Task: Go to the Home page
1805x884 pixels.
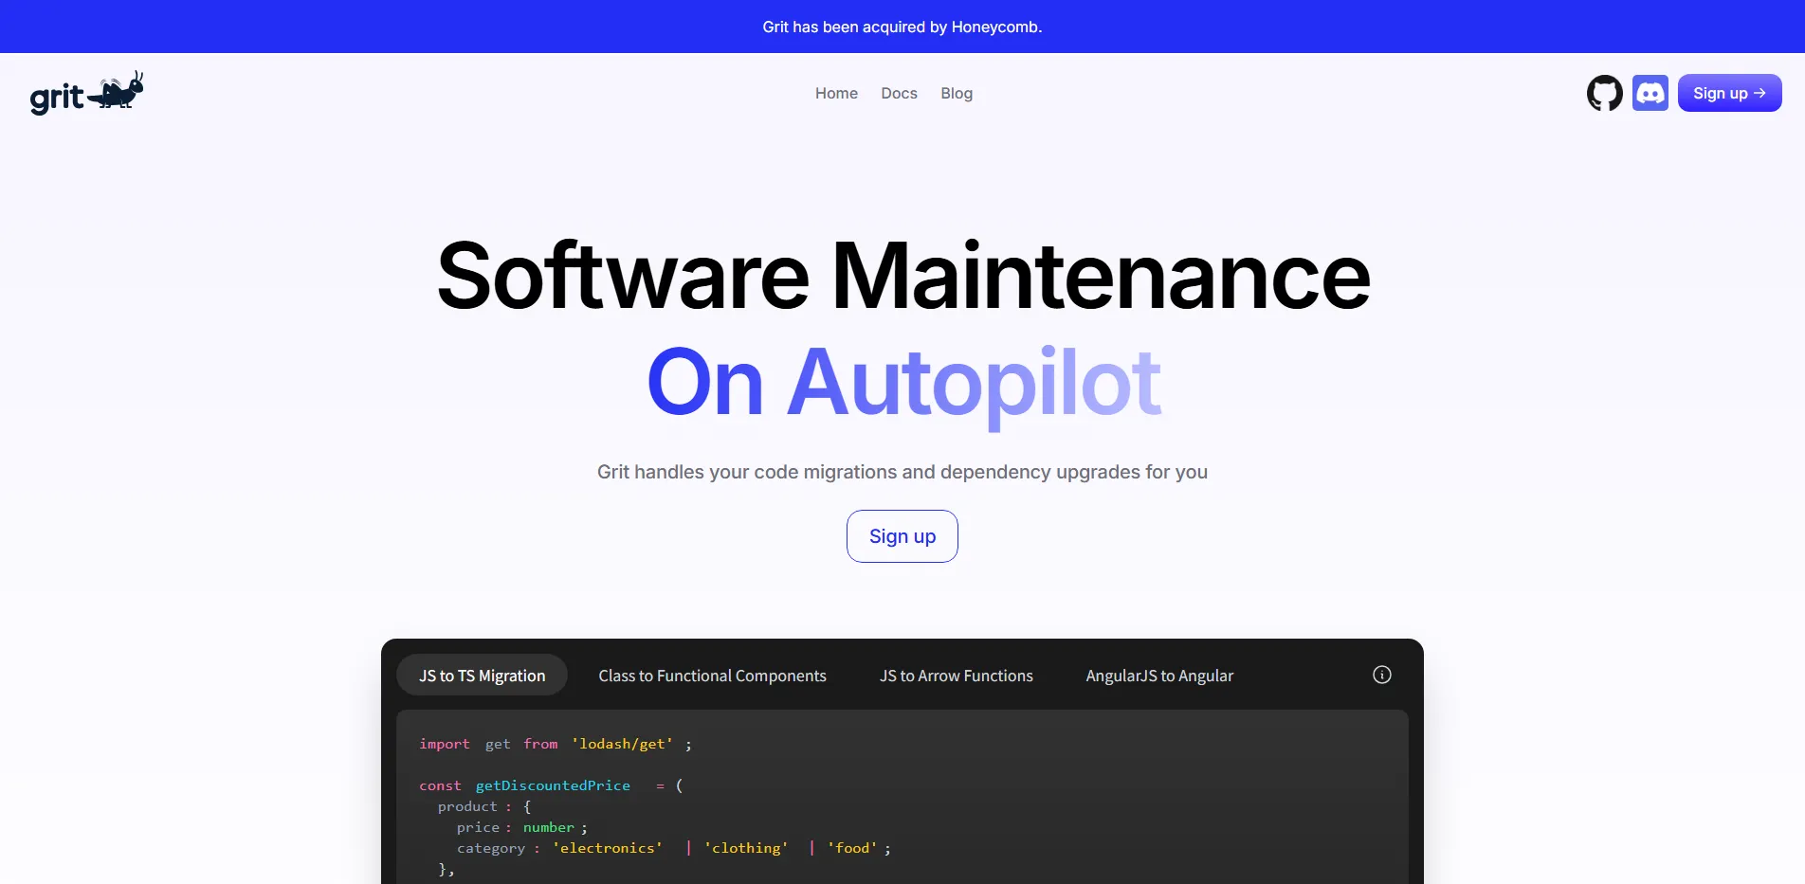Action: (836, 93)
